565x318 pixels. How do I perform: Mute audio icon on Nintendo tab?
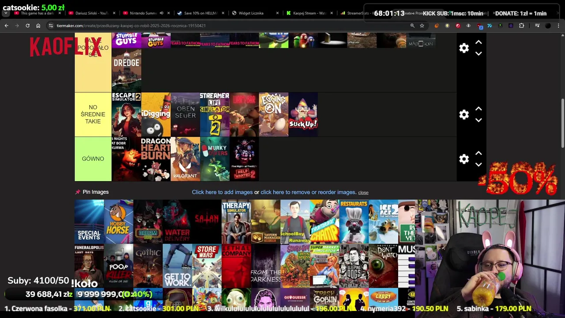pyautogui.click(x=161, y=13)
